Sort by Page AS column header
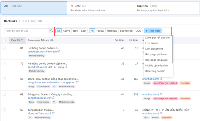 pyautogui.click(x=17, y=40)
